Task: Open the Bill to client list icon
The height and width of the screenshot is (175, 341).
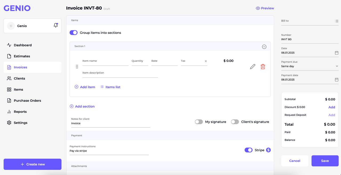Action: click(336, 21)
